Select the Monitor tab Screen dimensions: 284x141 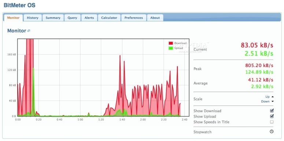[x=13, y=18]
